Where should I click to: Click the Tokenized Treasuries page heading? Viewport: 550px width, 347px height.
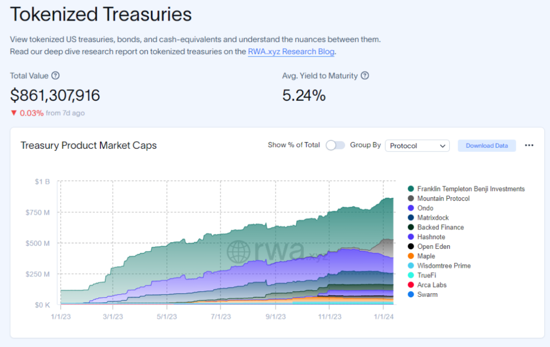[101, 14]
